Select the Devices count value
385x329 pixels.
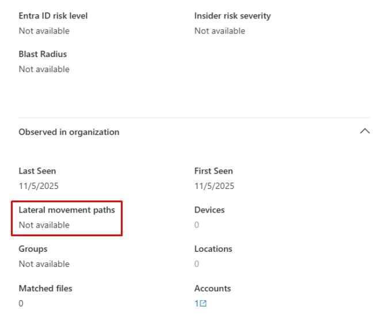(x=197, y=225)
